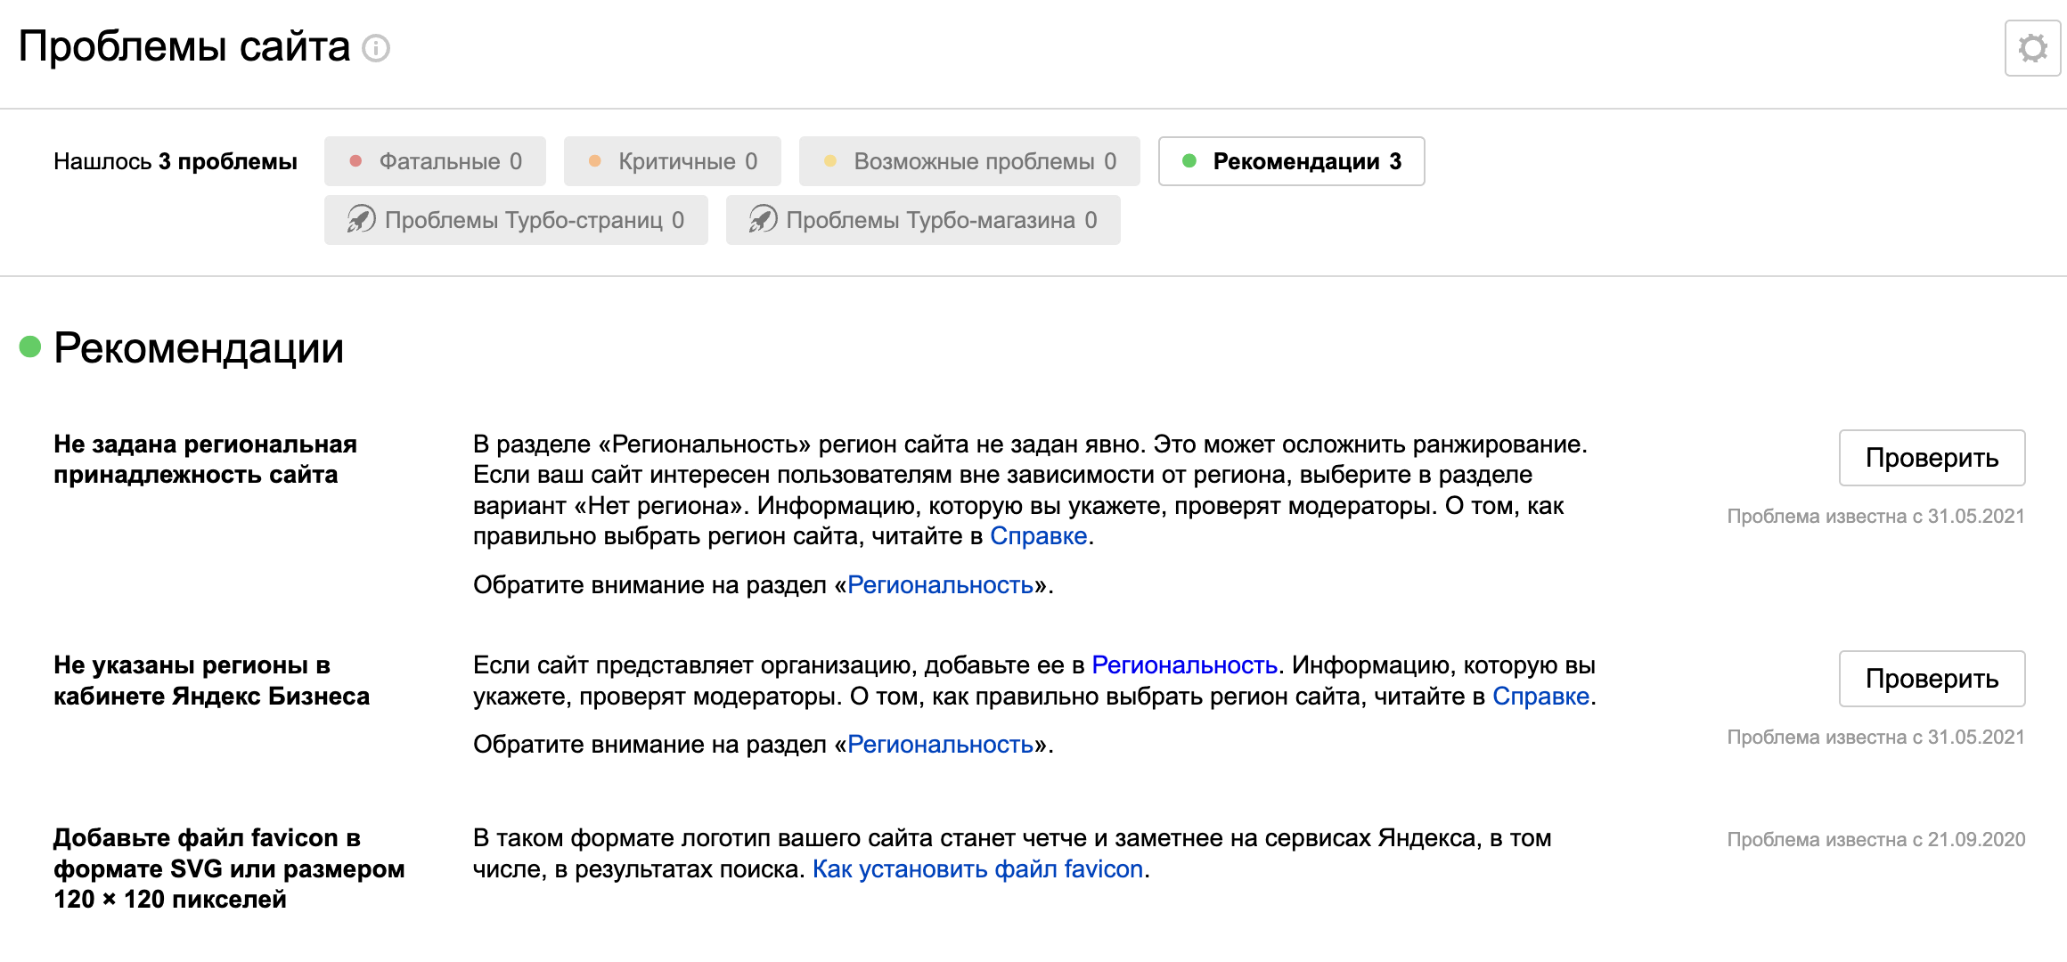Image resolution: width=2067 pixels, height=962 pixels.
Task: Click 'Нашлось 3 проблемы' summary text
Action: 176,161
